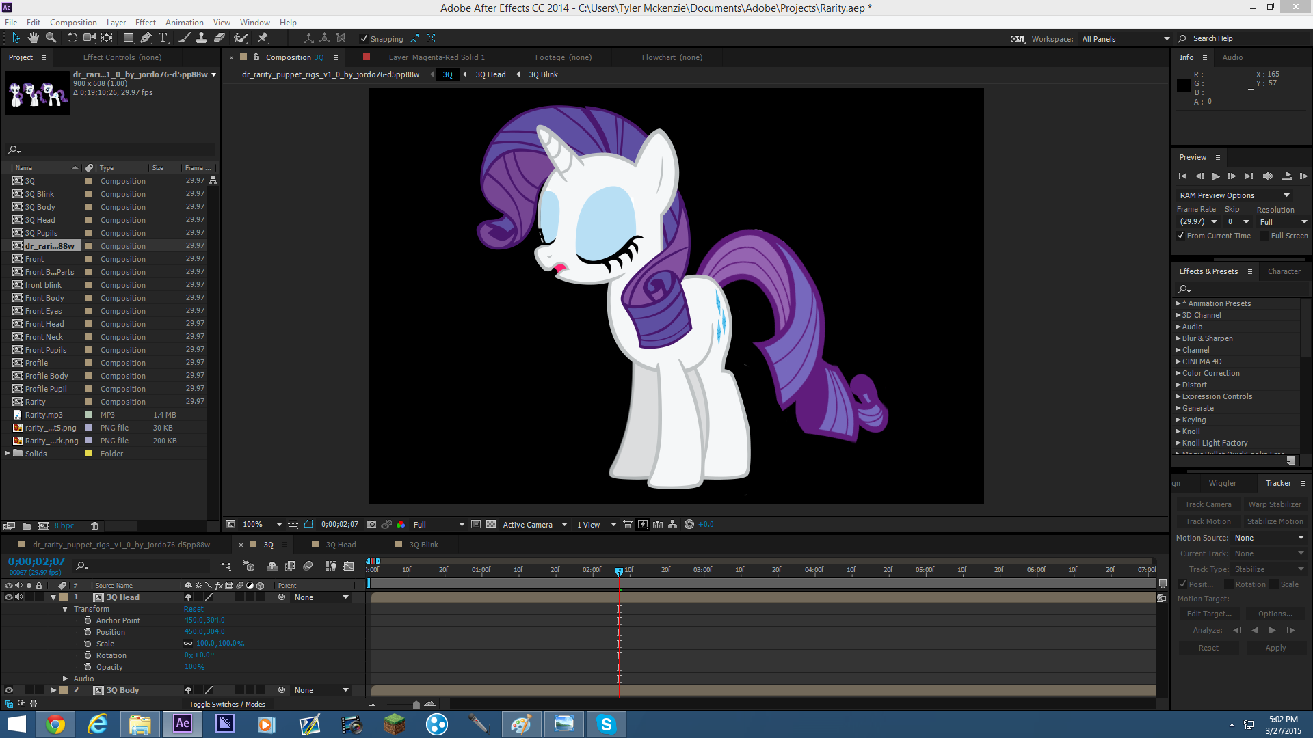This screenshot has width=1313, height=738.
Task: Click the Warp Stabilizer button
Action: (x=1275, y=504)
